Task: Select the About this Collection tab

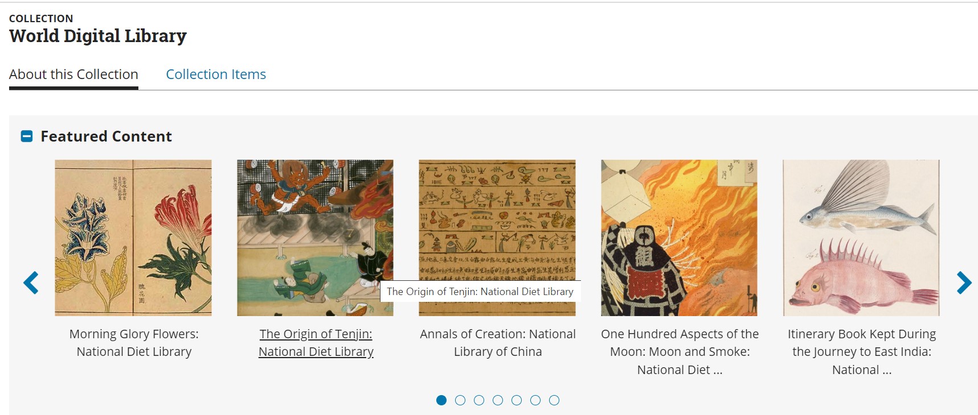Action: [x=73, y=74]
